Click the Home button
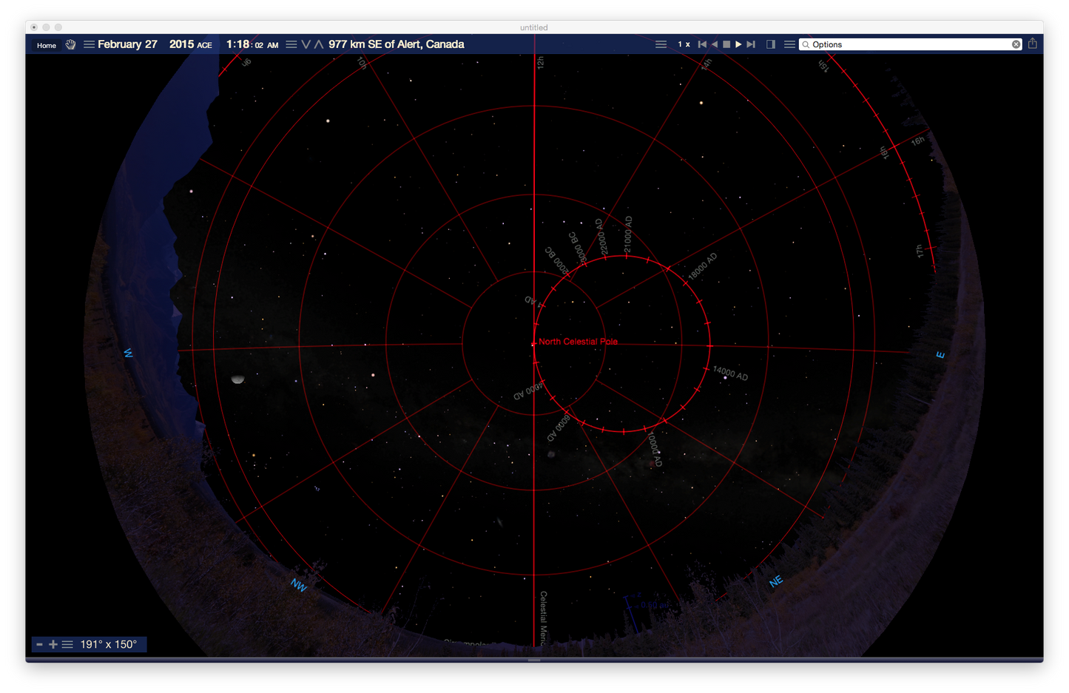The width and height of the screenshot is (1069, 693). 46,45
